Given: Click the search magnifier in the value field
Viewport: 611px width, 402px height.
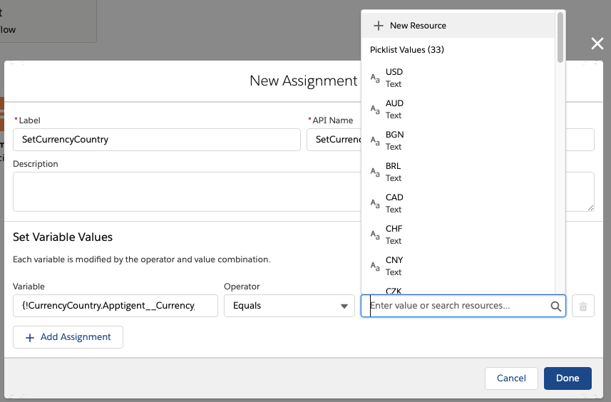Looking at the screenshot, I should point(555,306).
